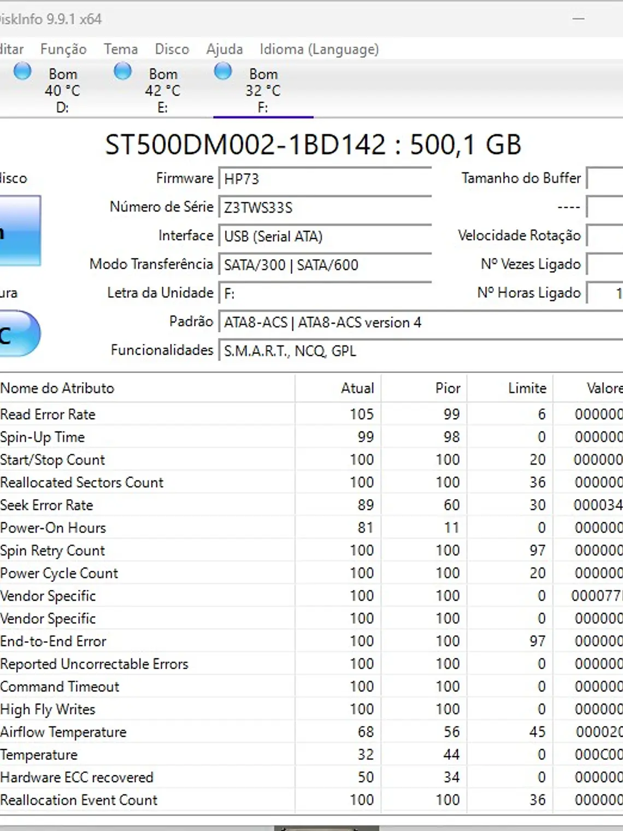Click the Atual column header
Viewport: 623px width, 831px height.
[x=338, y=388]
